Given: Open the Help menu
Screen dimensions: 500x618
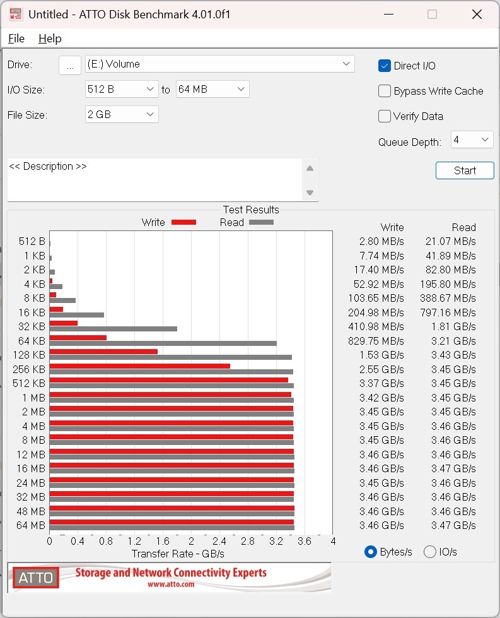Looking at the screenshot, I should (50, 39).
